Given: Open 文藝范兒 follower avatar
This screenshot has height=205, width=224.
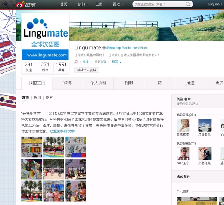Looking at the screenshot, I should [205, 154].
